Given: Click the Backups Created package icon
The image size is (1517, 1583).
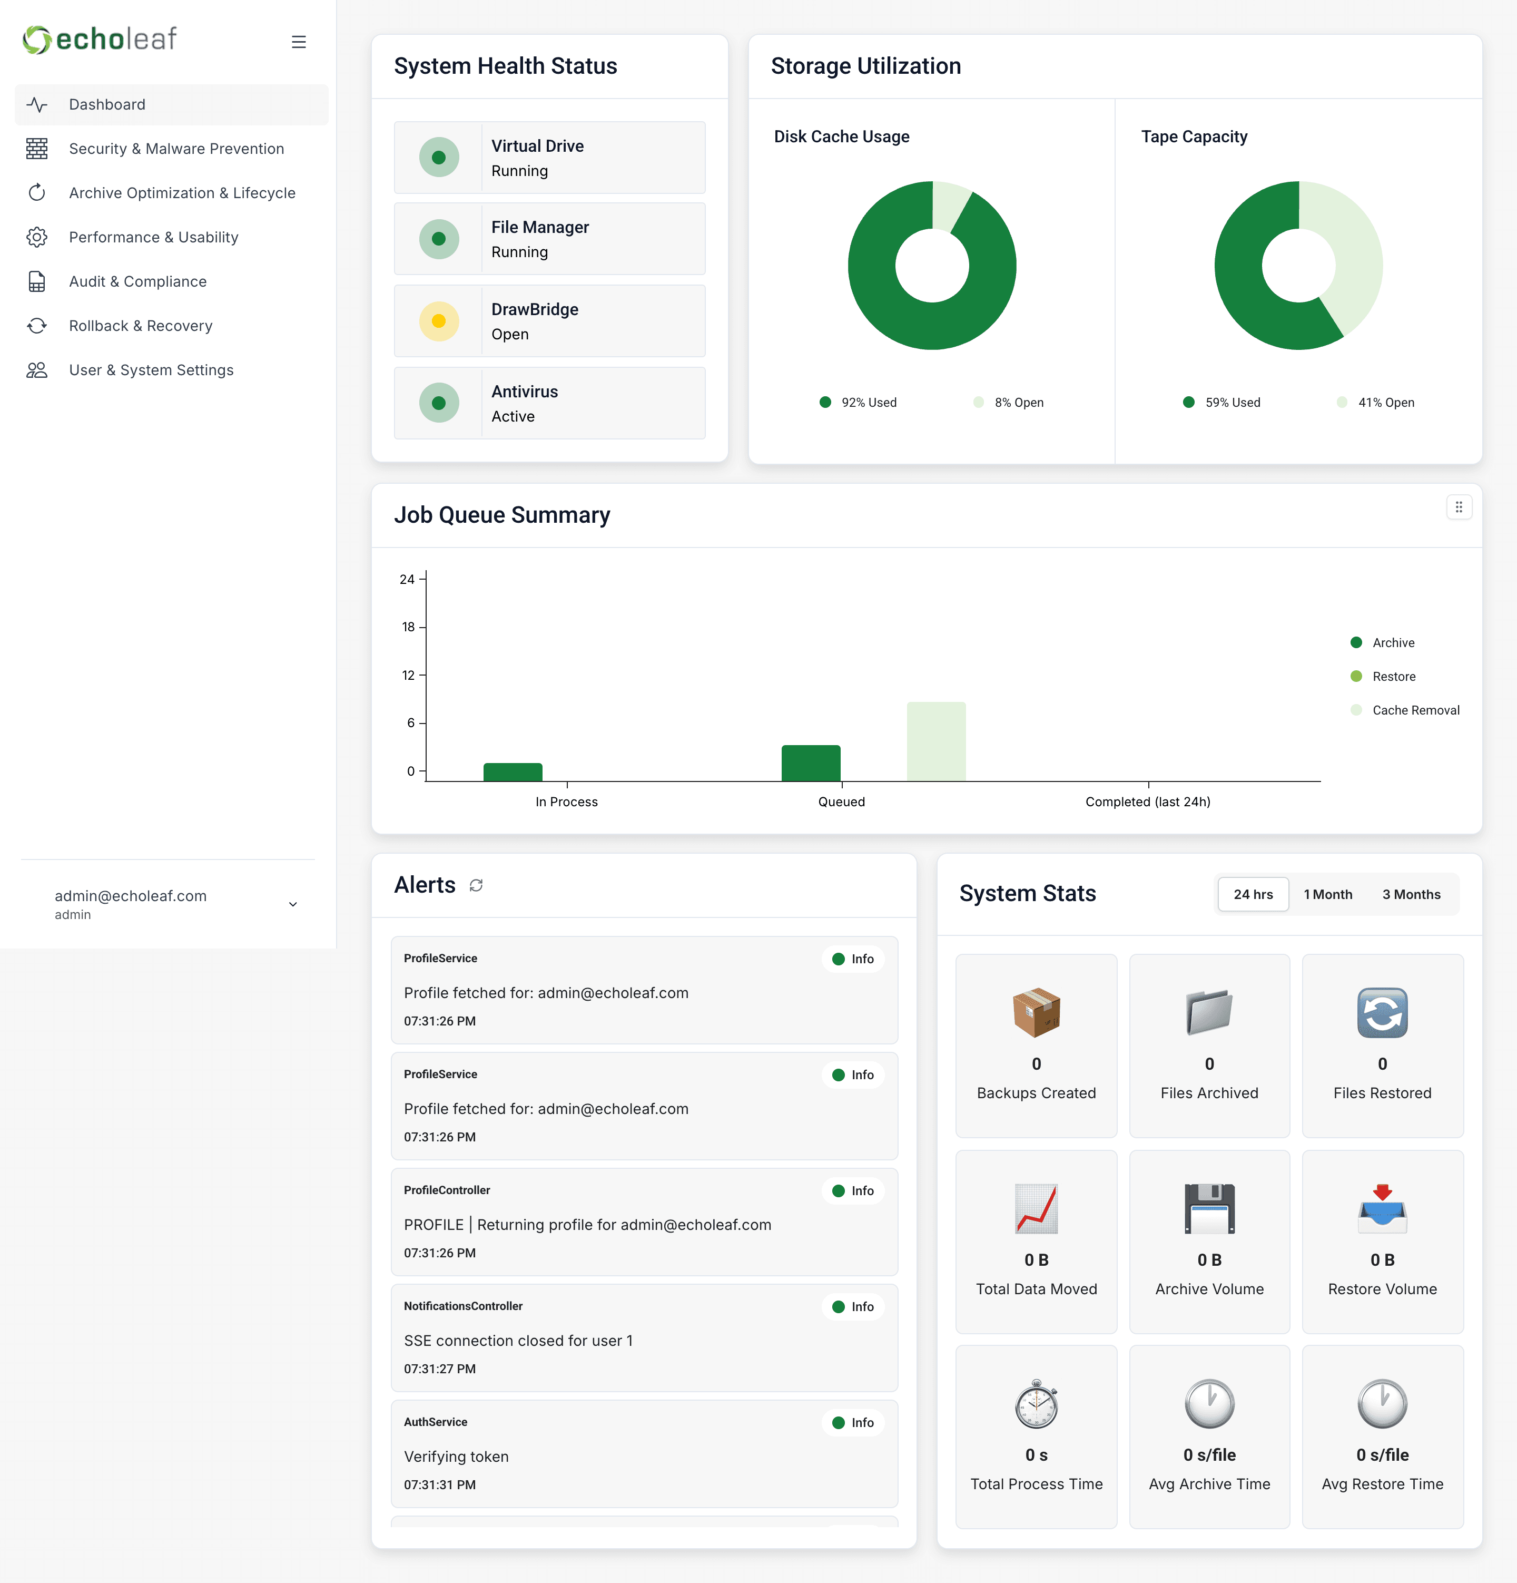Looking at the screenshot, I should tap(1036, 1012).
